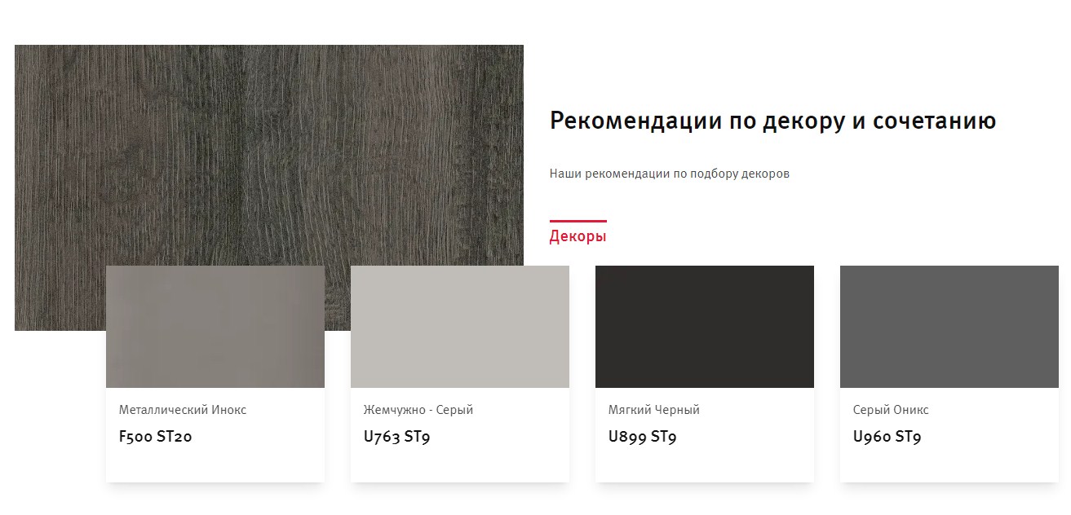Select the Жемчужно - Серый color swatch

[x=460, y=327]
